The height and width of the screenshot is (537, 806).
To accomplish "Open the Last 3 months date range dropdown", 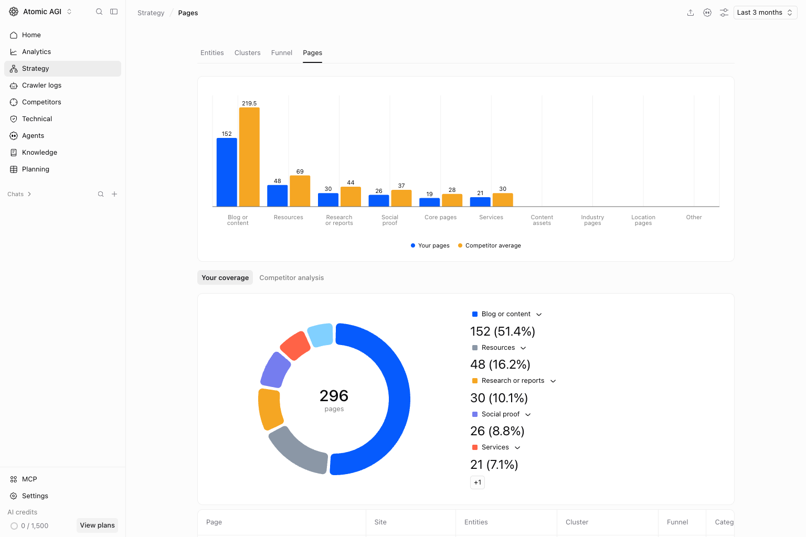I will 765,13.
